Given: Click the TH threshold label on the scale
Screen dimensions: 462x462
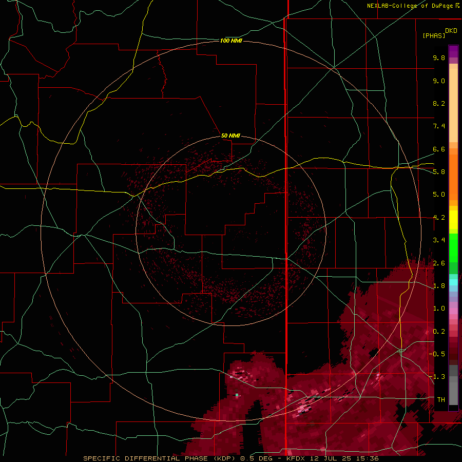Looking at the screenshot, I should (441, 399).
